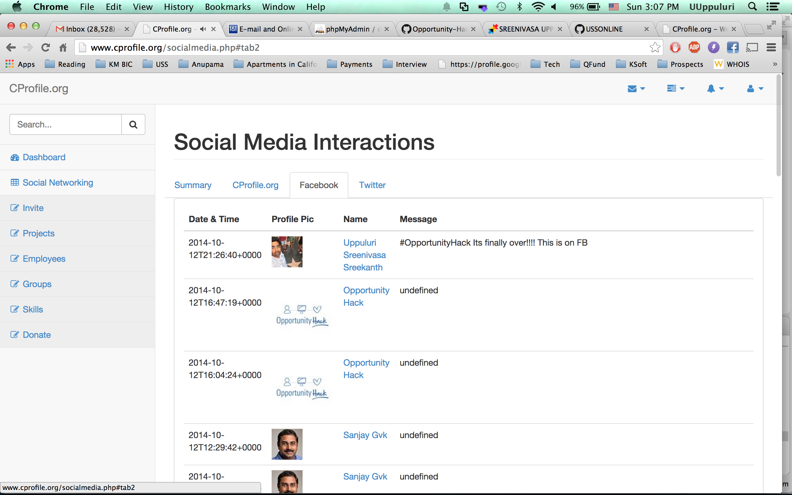Screen dimensions: 792x495
Task: Switch to the Summary tab
Action: pos(193,185)
